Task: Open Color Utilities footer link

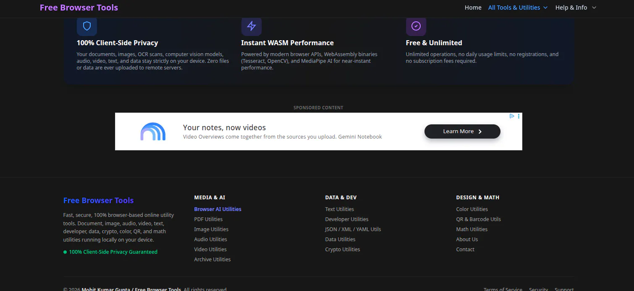Action: tap(472, 209)
